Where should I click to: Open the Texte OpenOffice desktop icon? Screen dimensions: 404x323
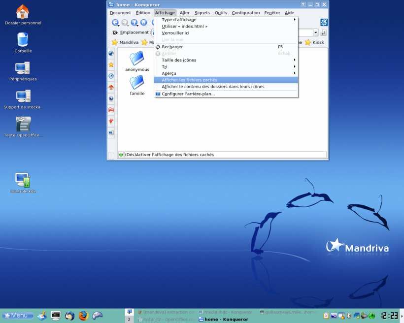23,127
